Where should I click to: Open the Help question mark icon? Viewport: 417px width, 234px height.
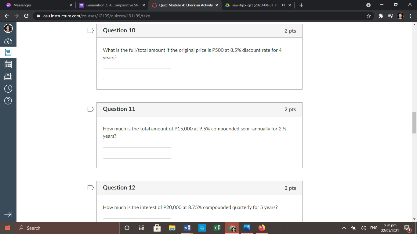(8, 101)
